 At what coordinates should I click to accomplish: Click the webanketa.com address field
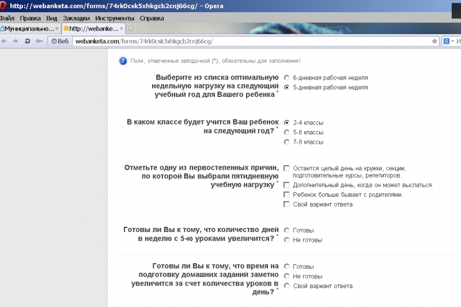coord(231,41)
